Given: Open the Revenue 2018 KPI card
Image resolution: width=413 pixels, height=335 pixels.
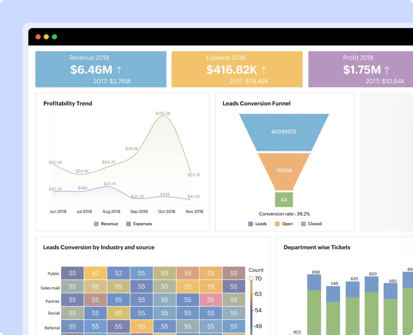Looking at the screenshot, I should (x=101, y=69).
